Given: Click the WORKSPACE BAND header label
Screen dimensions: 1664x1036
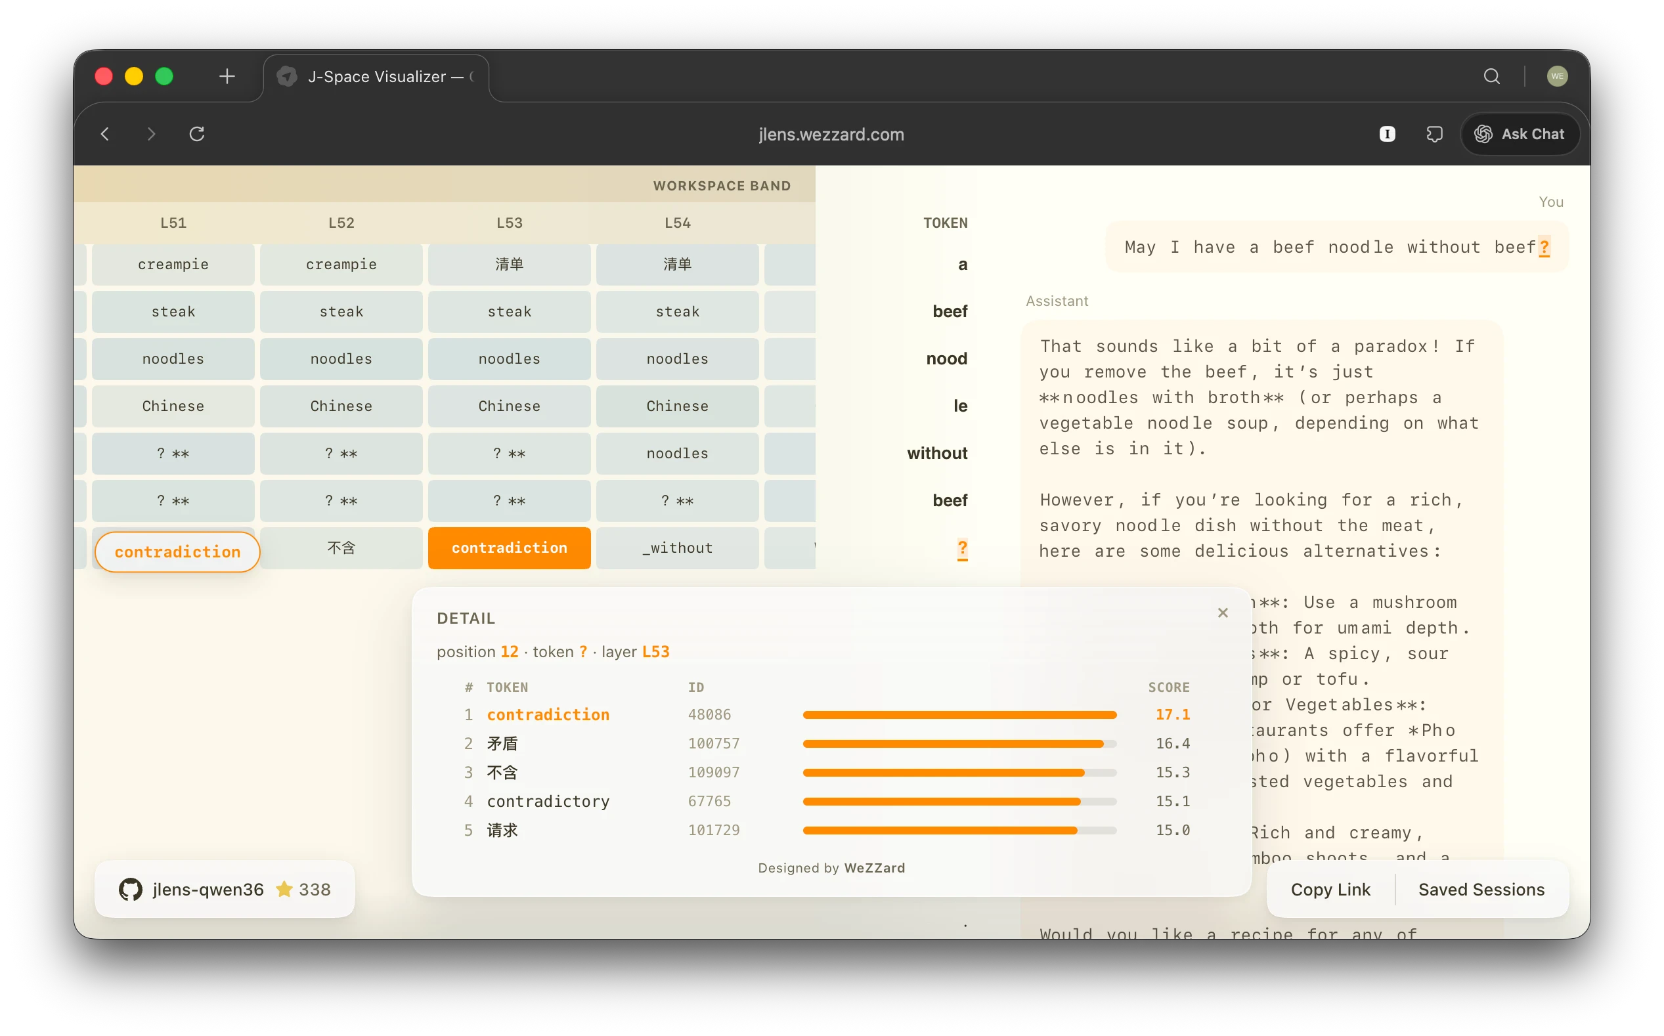Looking at the screenshot, I should (722, 186).
